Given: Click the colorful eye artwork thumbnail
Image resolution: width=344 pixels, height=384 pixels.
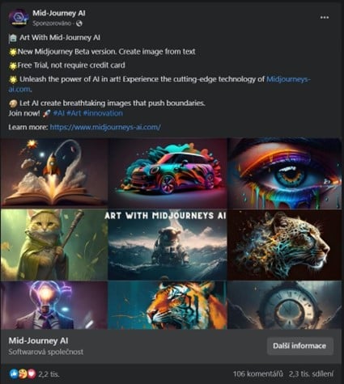Looking at the screenshot, I should 284,173.
